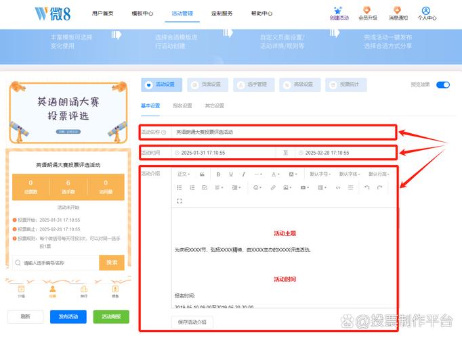
Task: Click the search magnifier icon in preview
Action: (x=18, y=262)
